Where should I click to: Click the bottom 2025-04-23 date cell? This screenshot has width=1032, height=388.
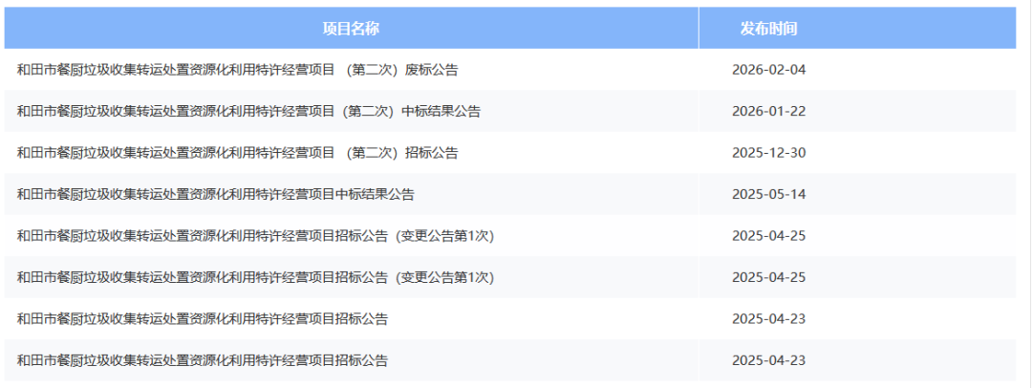point(768,360)
